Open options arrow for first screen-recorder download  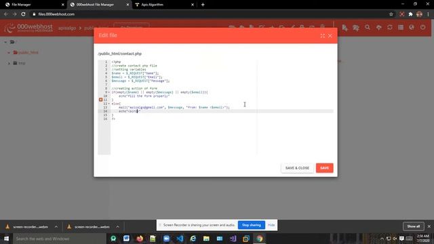click(x=56, y=227)
